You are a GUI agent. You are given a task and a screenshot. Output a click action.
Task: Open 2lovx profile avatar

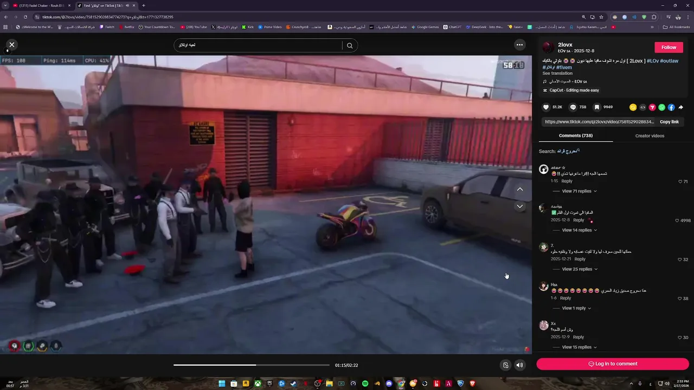[548, 47]
